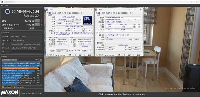Open the CPU (Single Core) ranking dropdown
This screenshot has width=200, height=97.
[x=9, y=60]
